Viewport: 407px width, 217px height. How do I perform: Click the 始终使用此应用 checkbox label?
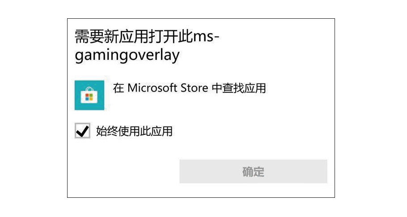(x=134, y=131)
